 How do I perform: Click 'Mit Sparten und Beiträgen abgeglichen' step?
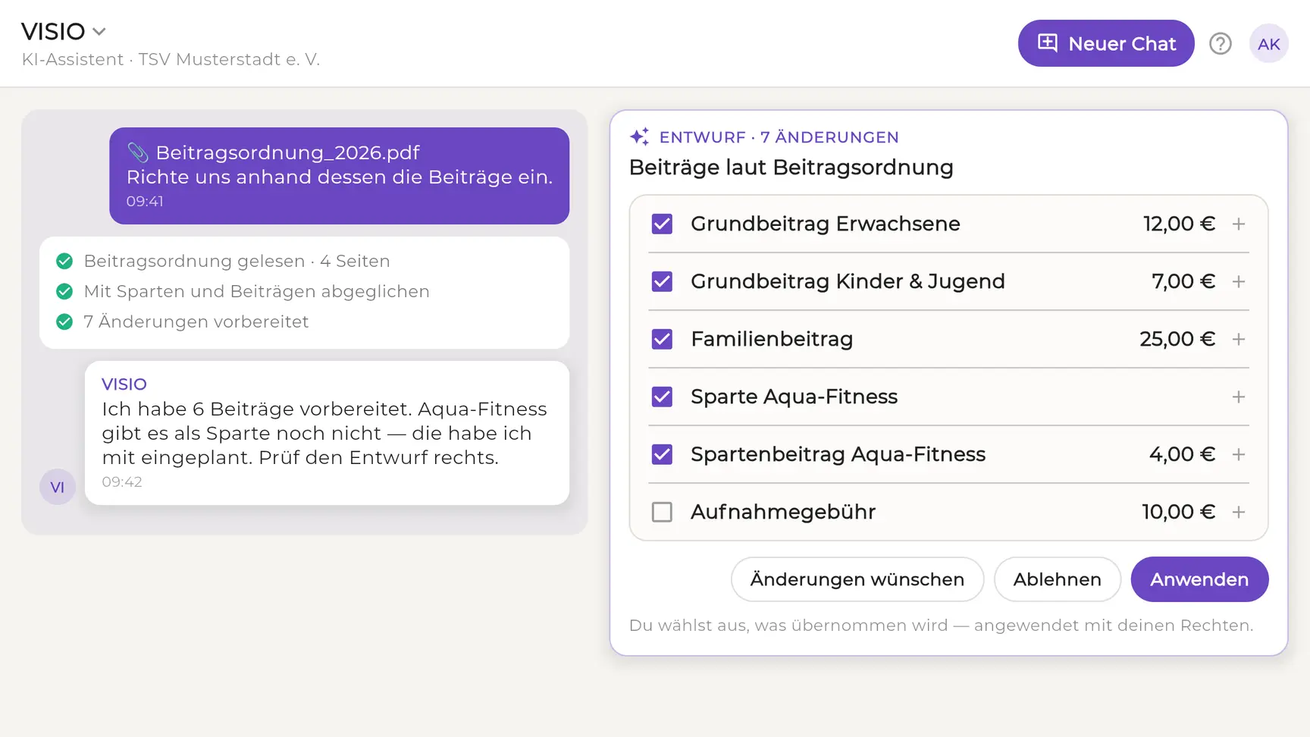[x=256, y=291]
